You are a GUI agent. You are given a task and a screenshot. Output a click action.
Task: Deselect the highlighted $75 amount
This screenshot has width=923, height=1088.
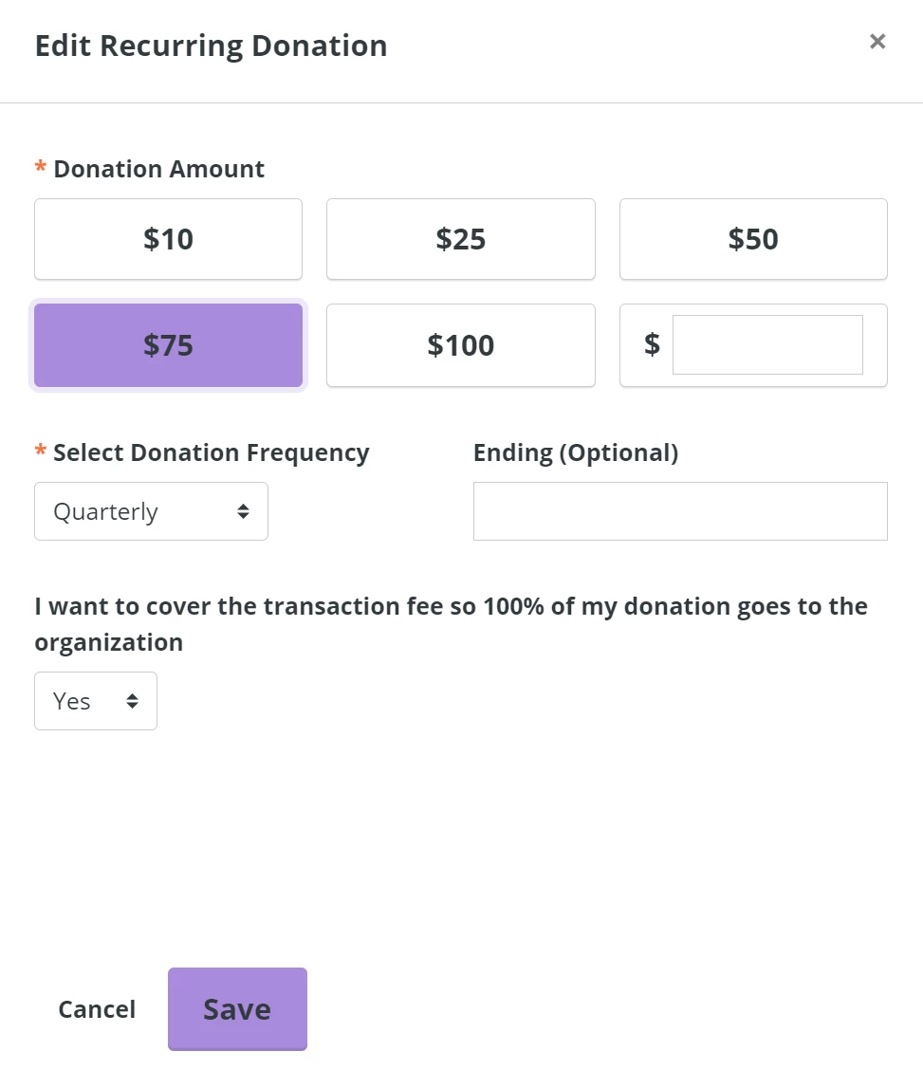[x=168, y=345]
